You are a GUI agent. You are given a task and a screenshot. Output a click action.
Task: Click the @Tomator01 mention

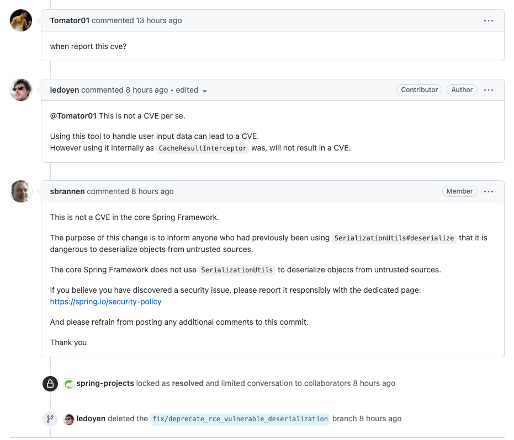[73, 116]
